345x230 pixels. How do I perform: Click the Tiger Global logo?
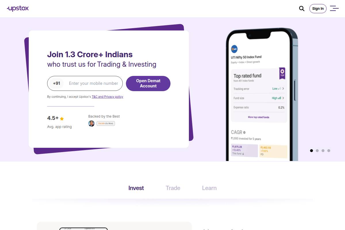(x=106, y=123)
